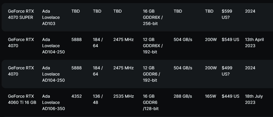Click the 16 GB GDDR6 /128-bit cell
273x117 pixels.
coord(151,102)
